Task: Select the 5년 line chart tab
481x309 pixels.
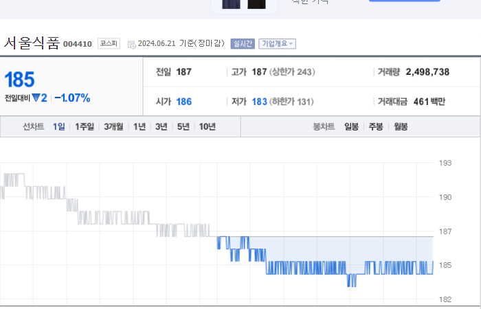Action: (183, 126)
